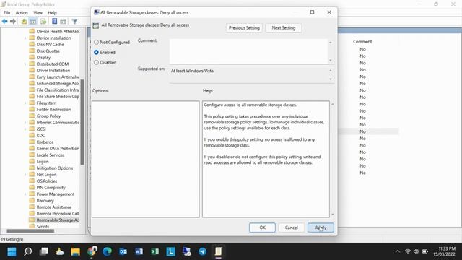Open the Help menu
The height and width of the screenshot is (260, 462).
(x=52, y=13)
